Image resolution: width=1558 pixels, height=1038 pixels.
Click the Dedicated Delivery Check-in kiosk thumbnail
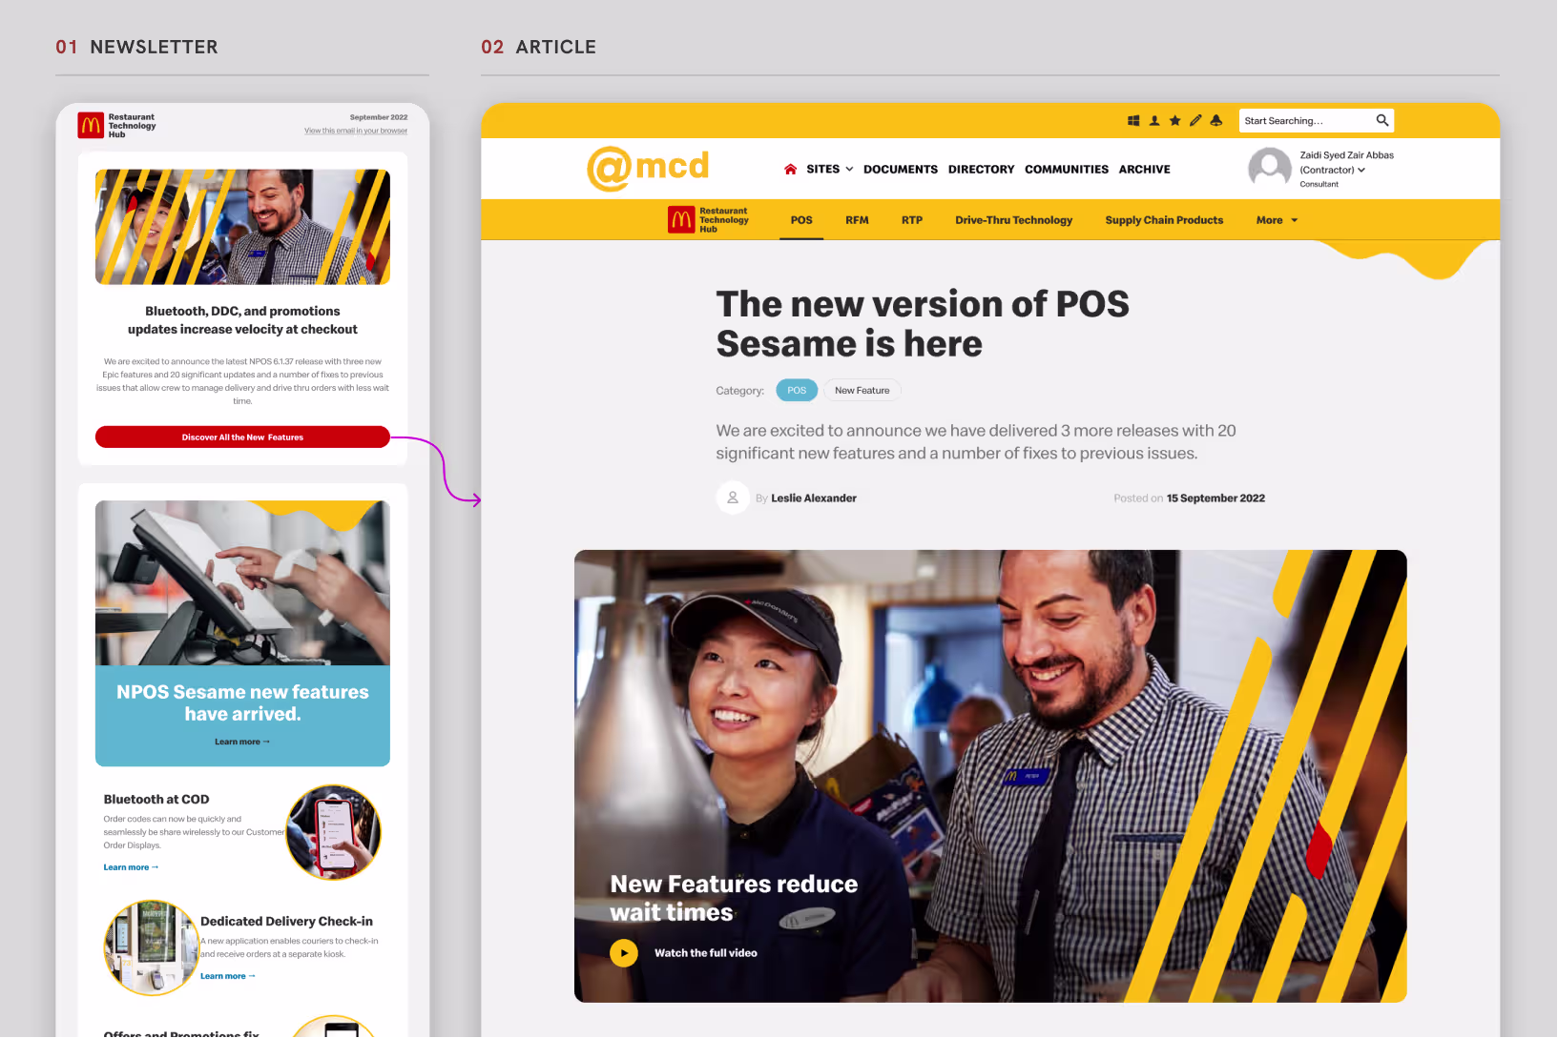pos(152,948)
